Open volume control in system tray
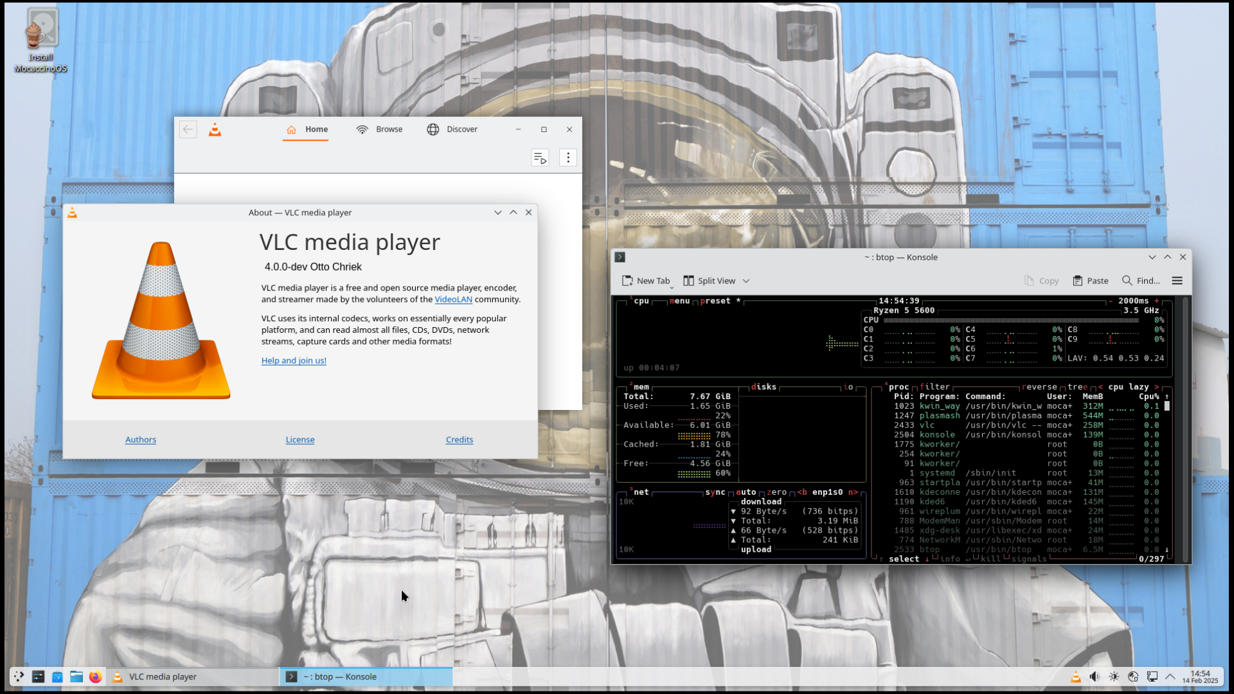Screen dimensions: 1234x694 click(1095, 677)
